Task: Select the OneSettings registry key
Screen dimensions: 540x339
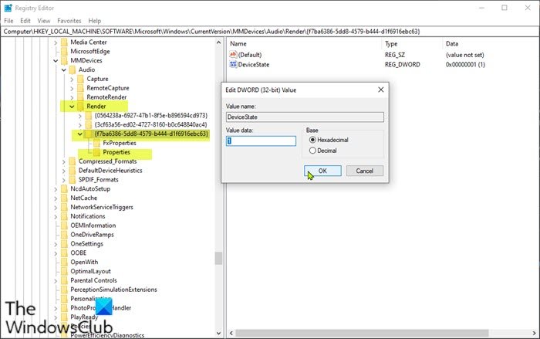Action: click(x=86, y=244)
